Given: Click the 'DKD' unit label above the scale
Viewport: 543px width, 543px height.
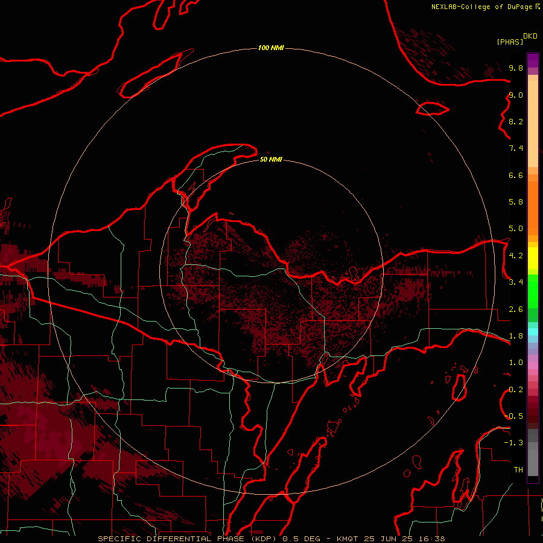Looking at the screenshot, I should (x=530, y=36).
